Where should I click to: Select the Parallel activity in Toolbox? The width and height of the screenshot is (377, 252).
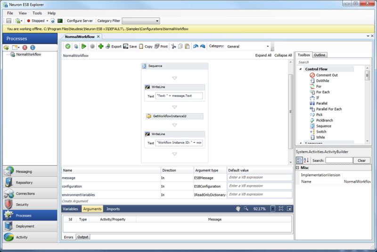click(319, 103)
